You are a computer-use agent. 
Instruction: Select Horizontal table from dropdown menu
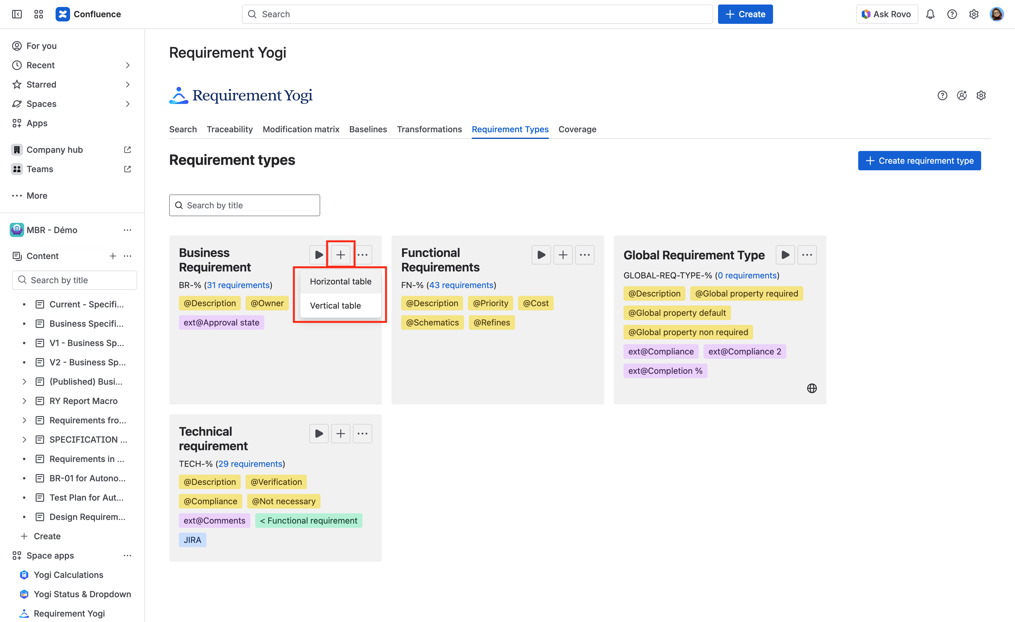pos(340,282)
